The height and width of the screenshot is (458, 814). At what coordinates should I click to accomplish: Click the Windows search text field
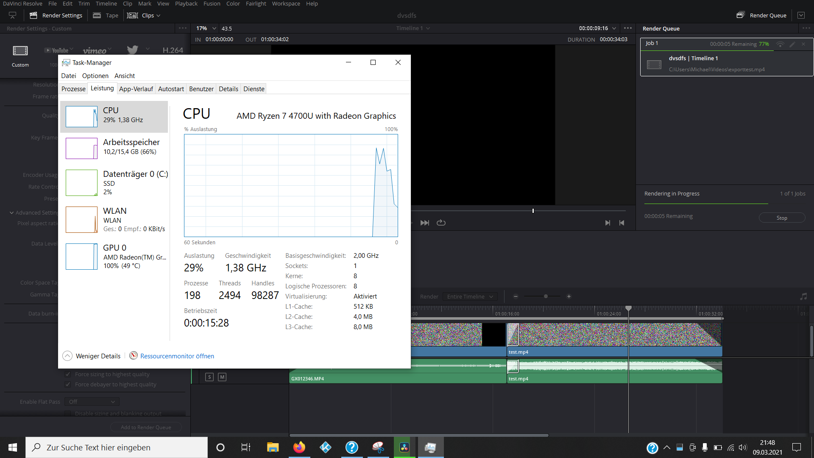(x=117, y=447)
